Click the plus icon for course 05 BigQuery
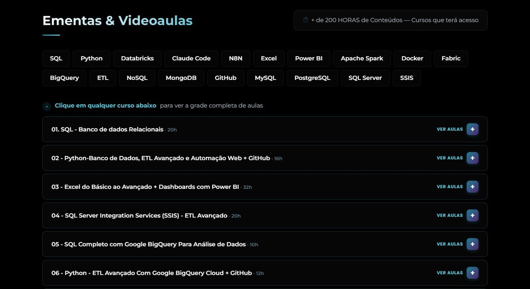This screenshot has height=289, width=530. point(472,244)
